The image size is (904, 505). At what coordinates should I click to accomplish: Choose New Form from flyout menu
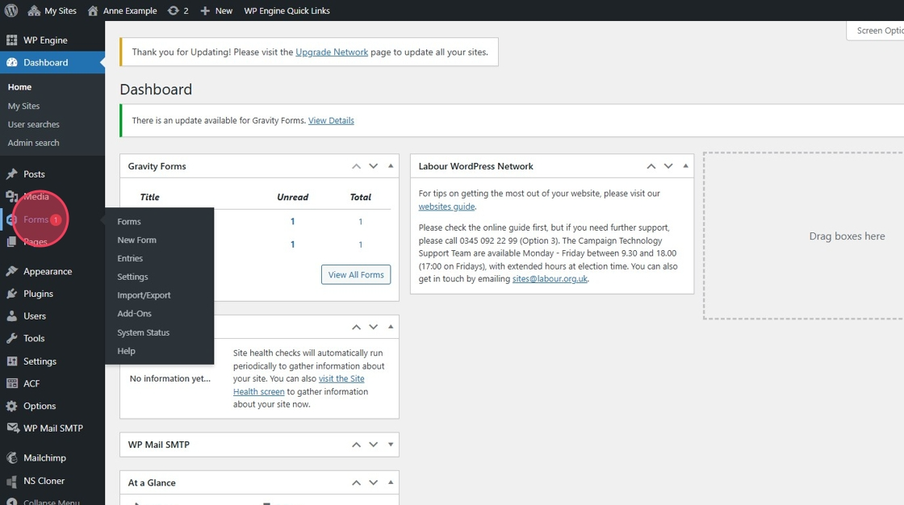(x=136, y=240)
